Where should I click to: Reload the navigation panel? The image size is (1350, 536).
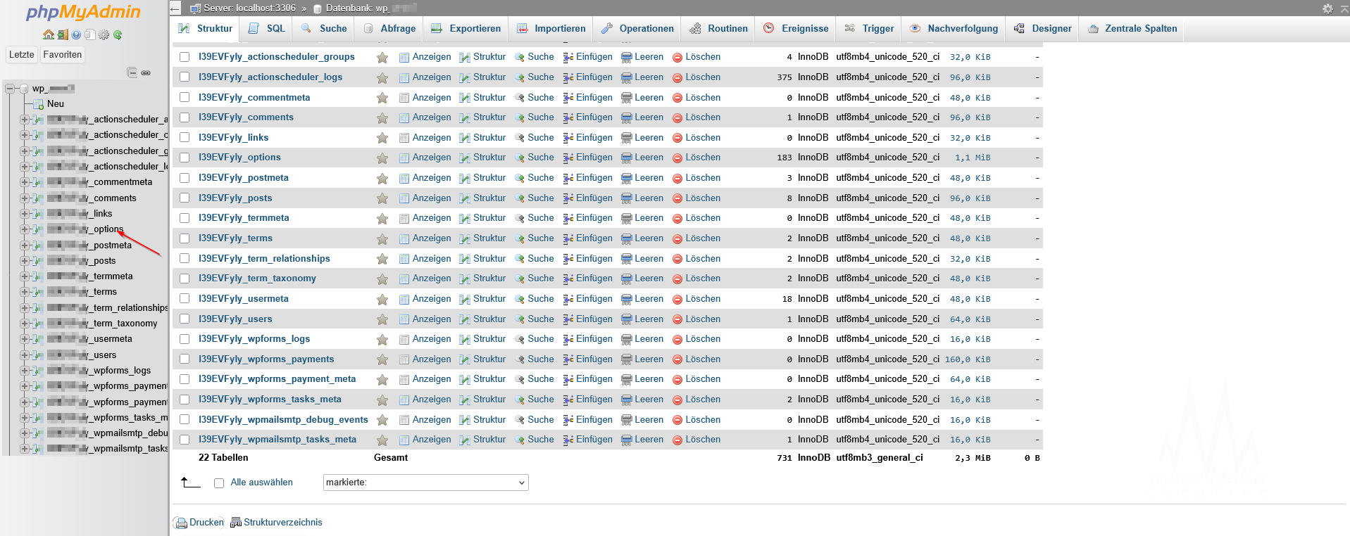pos(118,34)
